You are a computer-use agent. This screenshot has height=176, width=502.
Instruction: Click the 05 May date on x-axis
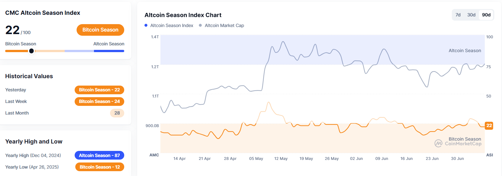pos(256,159)
